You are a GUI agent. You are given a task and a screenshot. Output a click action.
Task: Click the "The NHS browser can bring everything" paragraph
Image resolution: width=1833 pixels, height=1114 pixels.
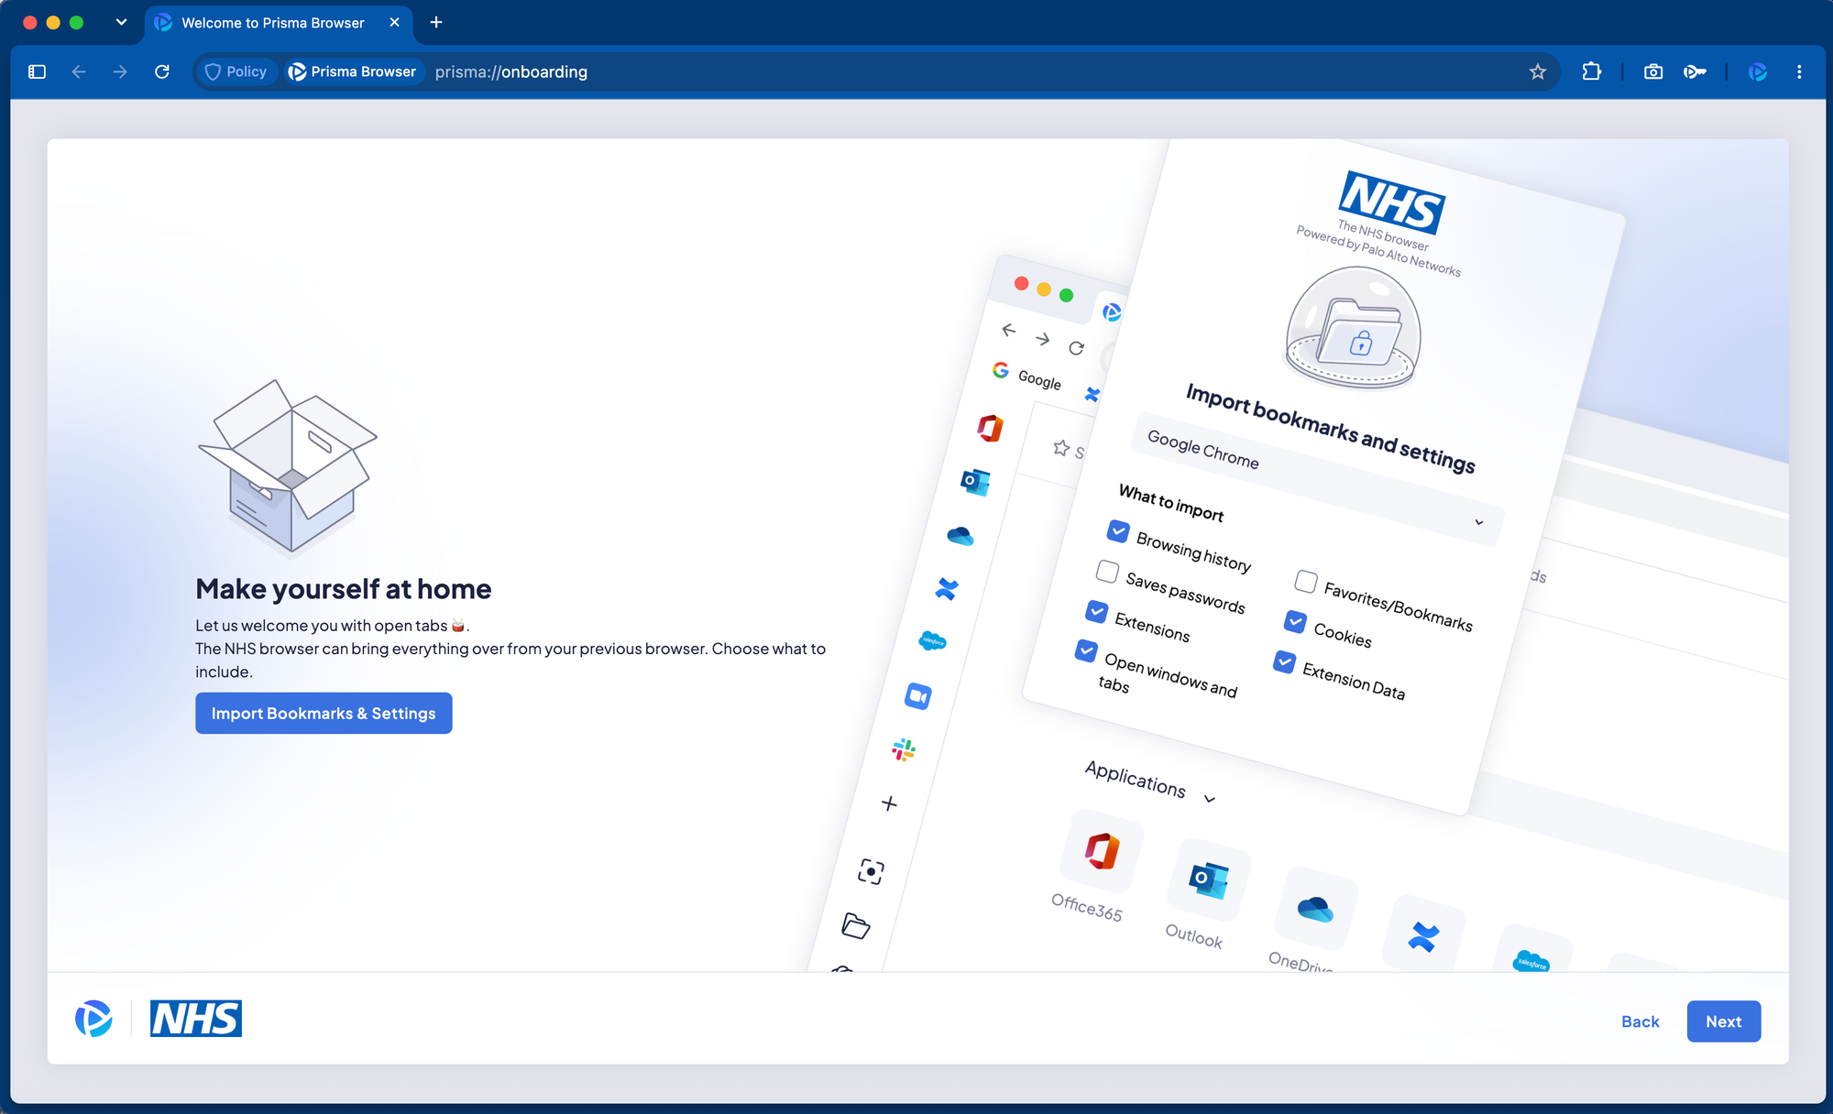coord(510,660)
